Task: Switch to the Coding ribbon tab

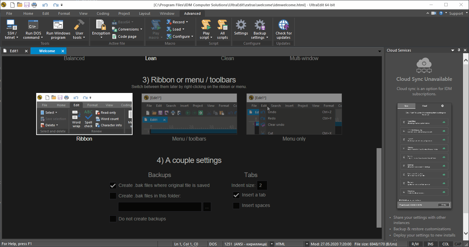Action: pyautogui.click(x=103, y=13)
